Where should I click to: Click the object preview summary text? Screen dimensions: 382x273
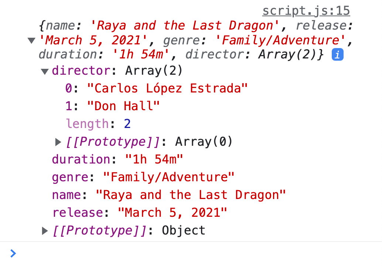(192, 40)
